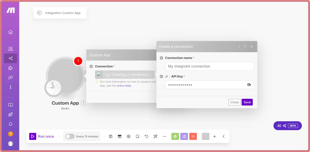The image size is (310, 152).
Task: Open the AI Beta assistant button
Action: tap(288, 126)
